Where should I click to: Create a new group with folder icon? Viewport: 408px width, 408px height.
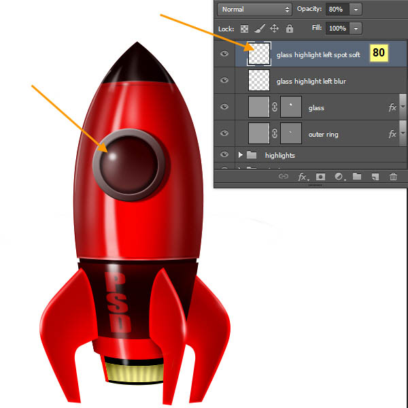357,177
